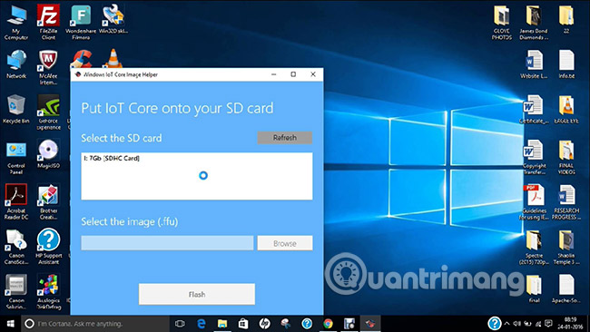This screenshot has height=332, width=590.
Task: Click the image file path field
Action: (x=167, y=243)
